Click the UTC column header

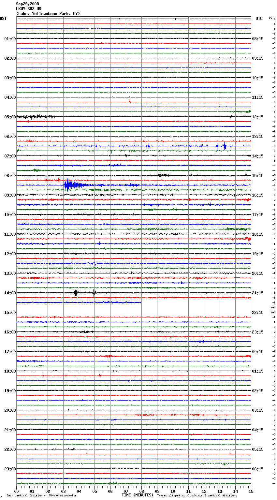pos(259,19)
